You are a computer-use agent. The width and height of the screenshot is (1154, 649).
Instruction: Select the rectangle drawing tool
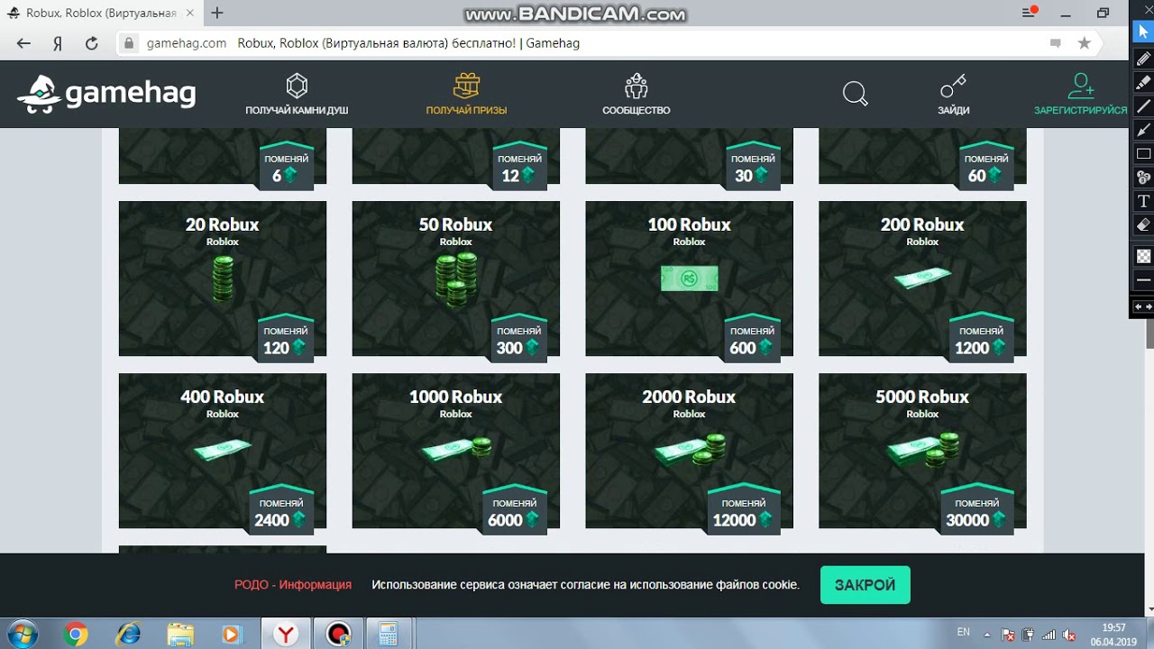(1143, 153)
